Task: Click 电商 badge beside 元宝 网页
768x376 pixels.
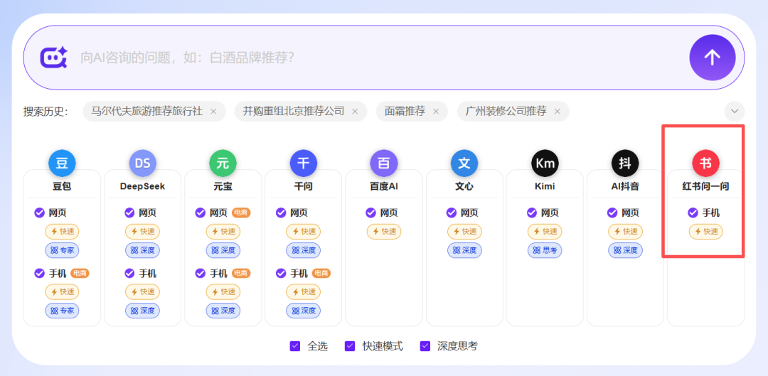Action: click(241, 213)
